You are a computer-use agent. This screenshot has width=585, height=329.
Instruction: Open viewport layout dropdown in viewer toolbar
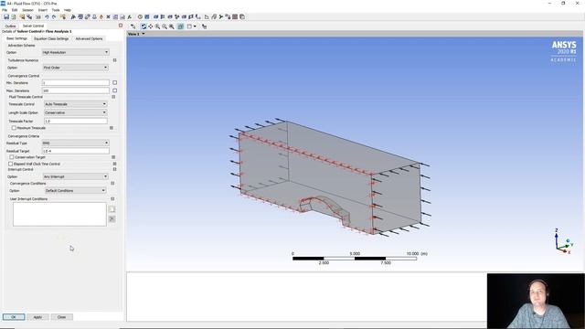click(x=195, y=27)
